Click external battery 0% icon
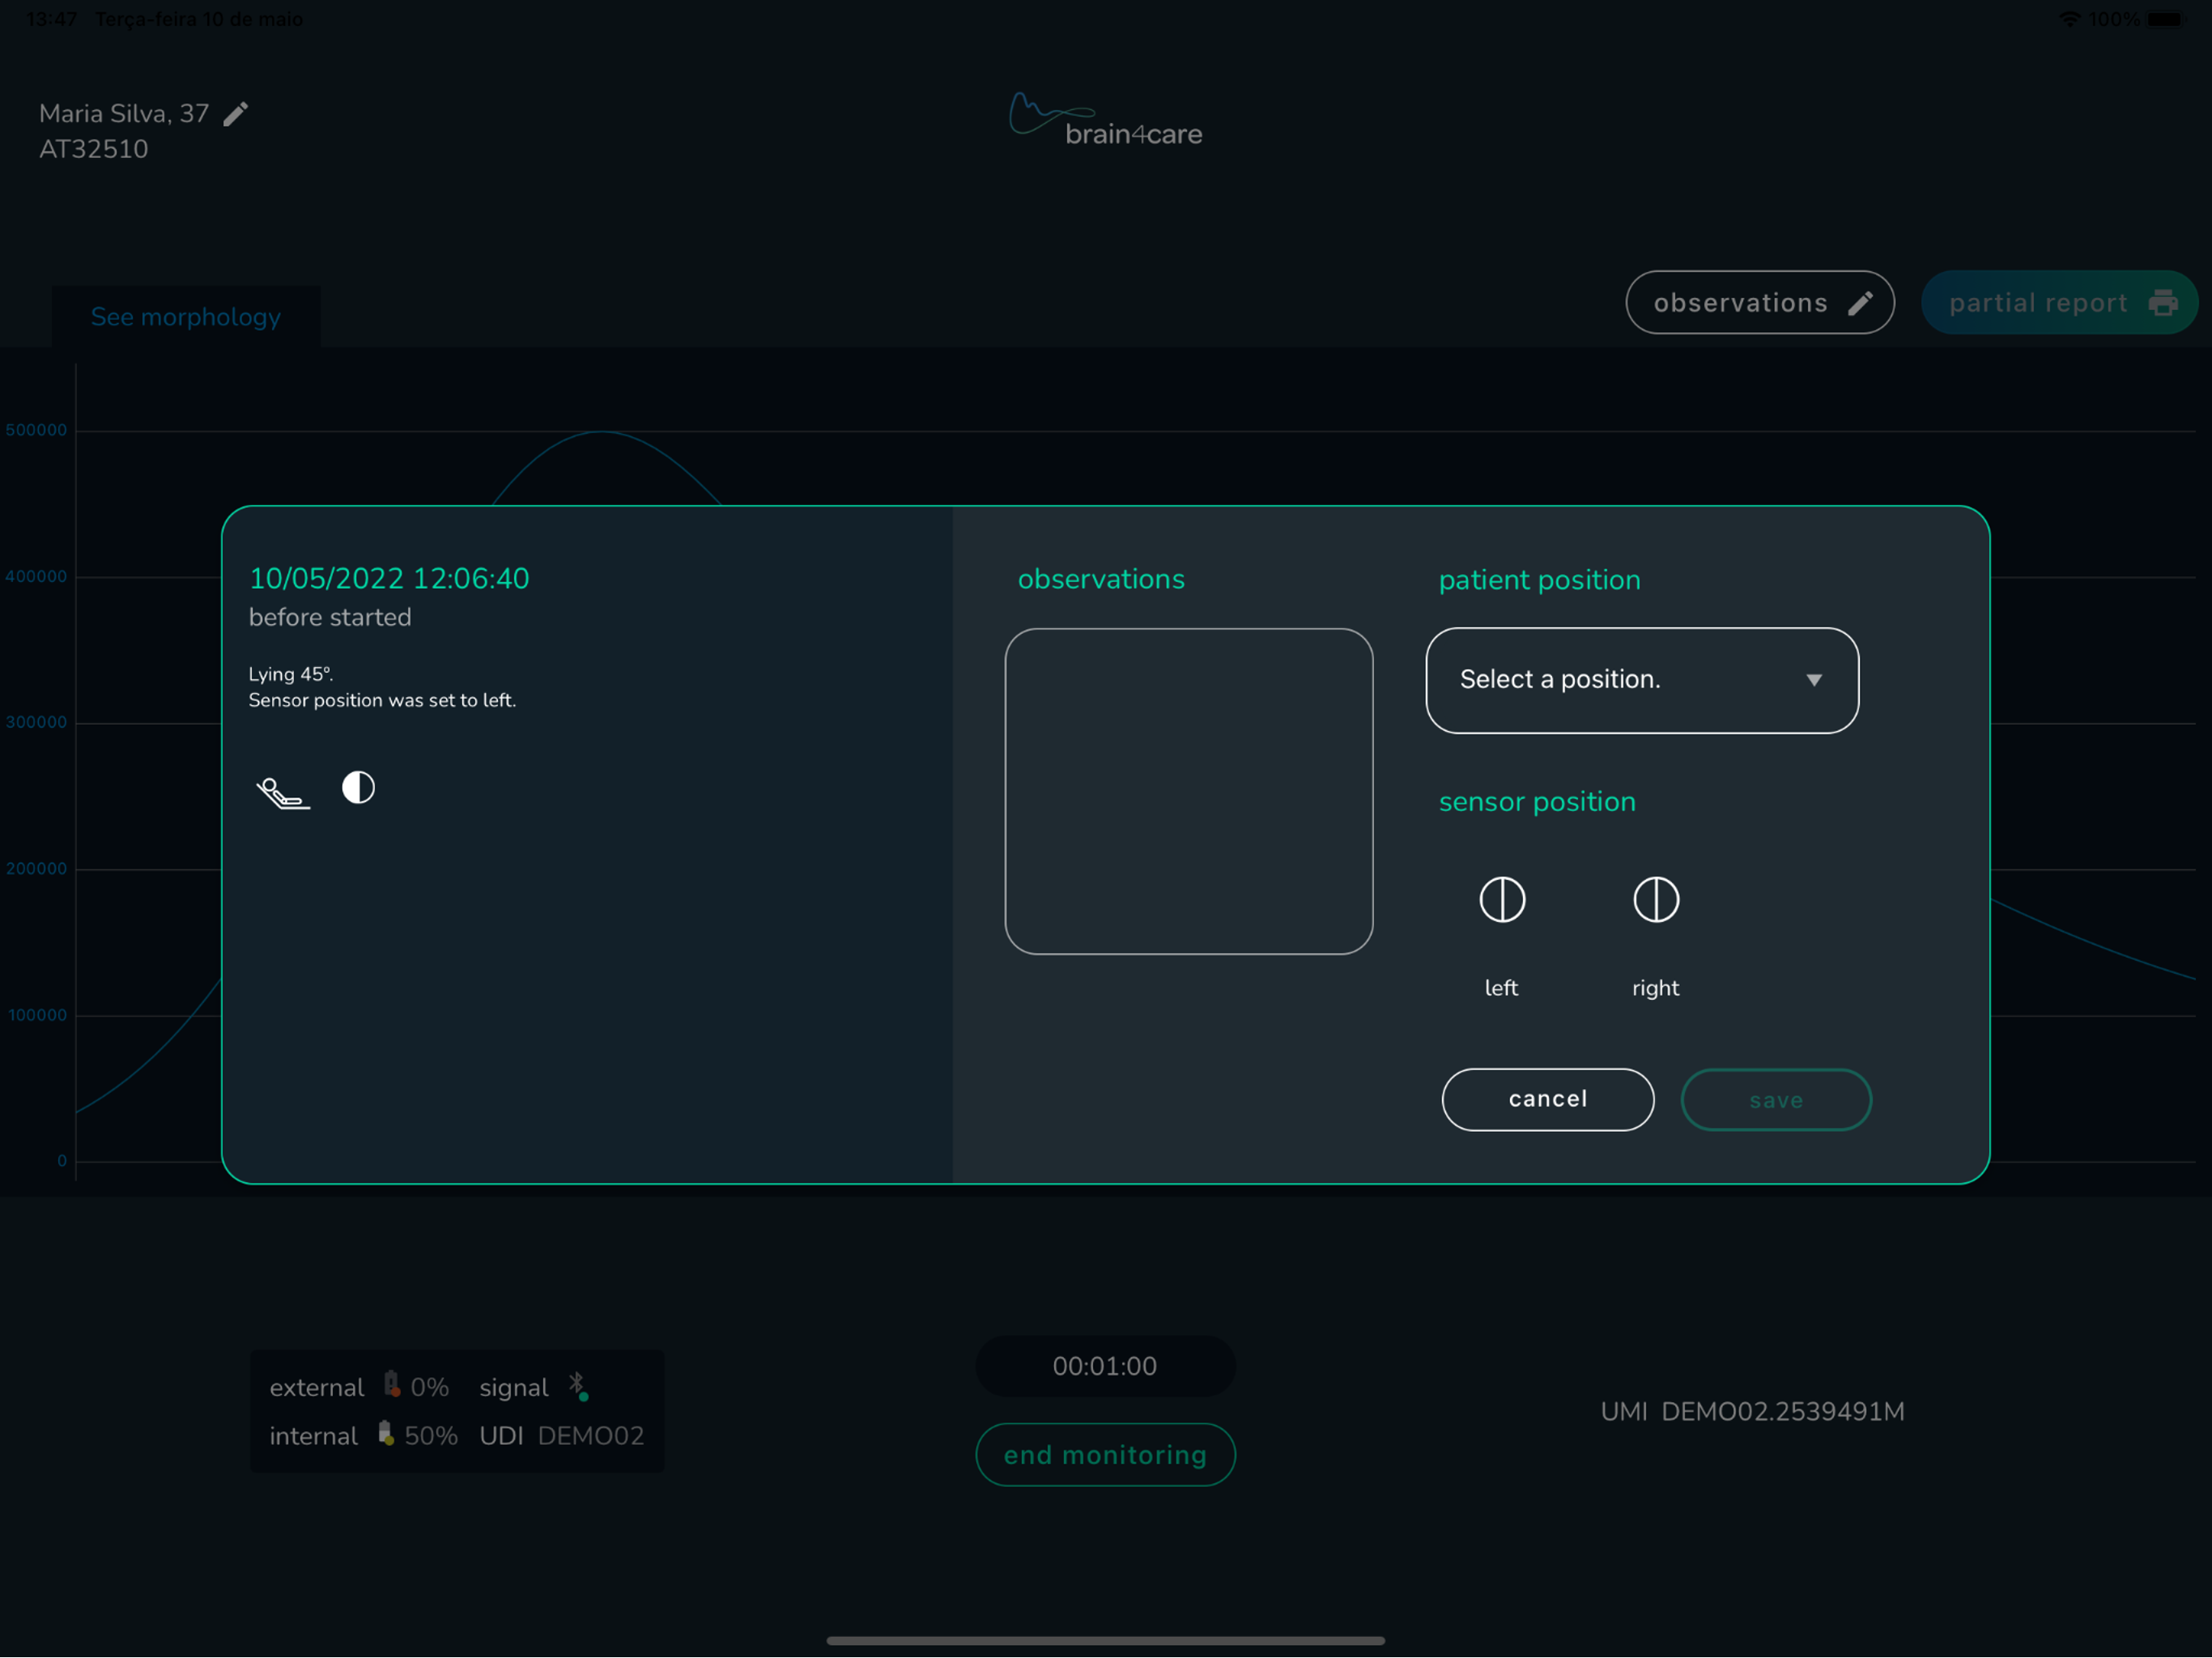The width and height of the screenshot is (2212, 1658). point(392,1385)
